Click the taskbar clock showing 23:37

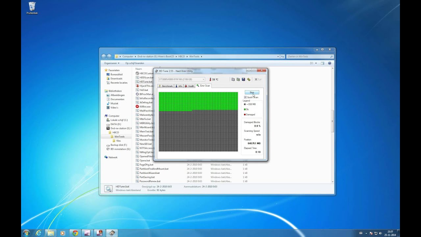coord(390,233)
